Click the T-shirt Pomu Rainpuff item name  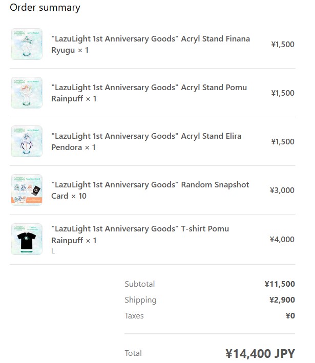click(x=140, y=234)
